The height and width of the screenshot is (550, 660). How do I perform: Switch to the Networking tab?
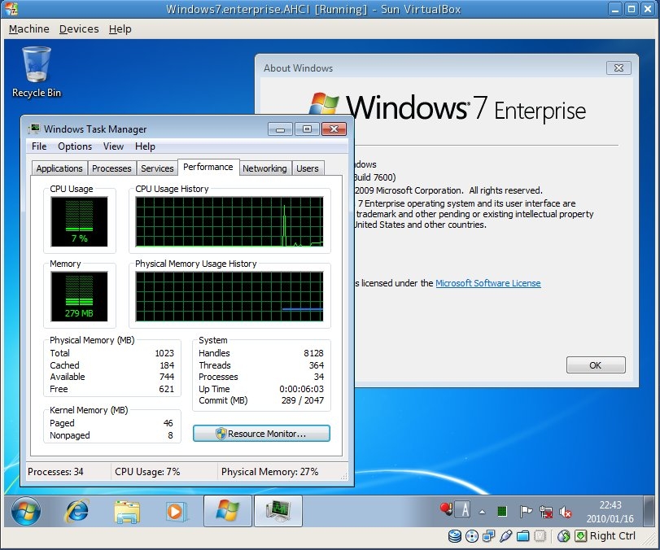(264, 168)
